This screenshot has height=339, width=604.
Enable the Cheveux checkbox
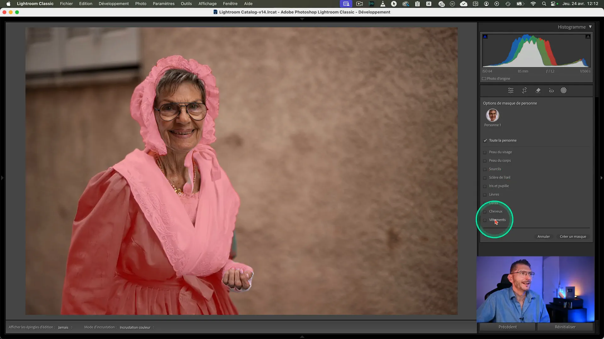coord(485,212)
